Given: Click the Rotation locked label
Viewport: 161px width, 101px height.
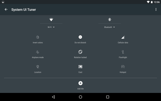Looking at the screenshot, I should [x=80, y=57].
